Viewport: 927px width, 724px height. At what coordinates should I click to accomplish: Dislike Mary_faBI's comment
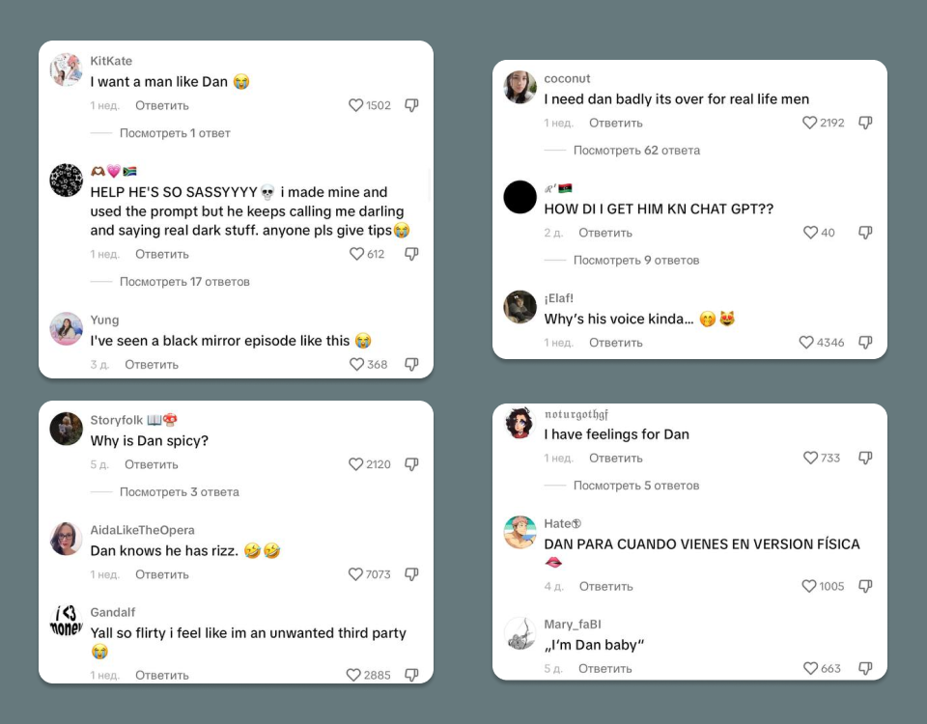(x=865, y=668)
